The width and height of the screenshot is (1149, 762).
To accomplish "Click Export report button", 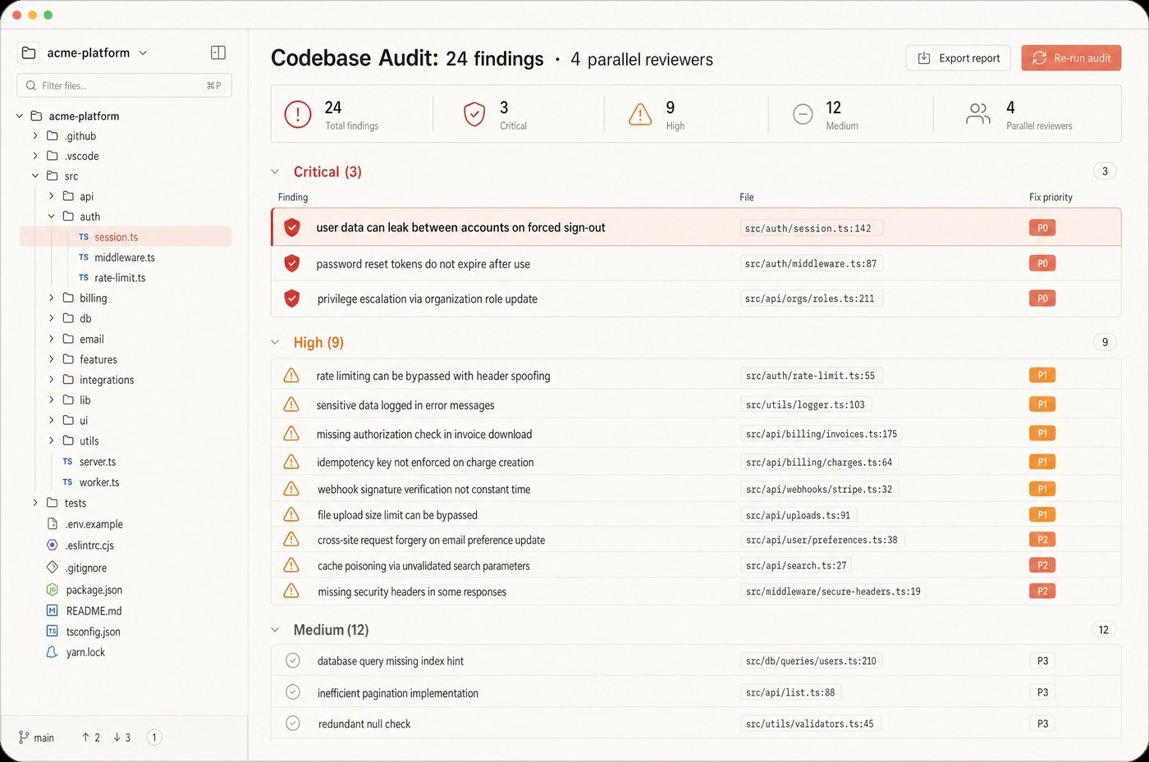I will pyautogui.click(x=959, y=58).
